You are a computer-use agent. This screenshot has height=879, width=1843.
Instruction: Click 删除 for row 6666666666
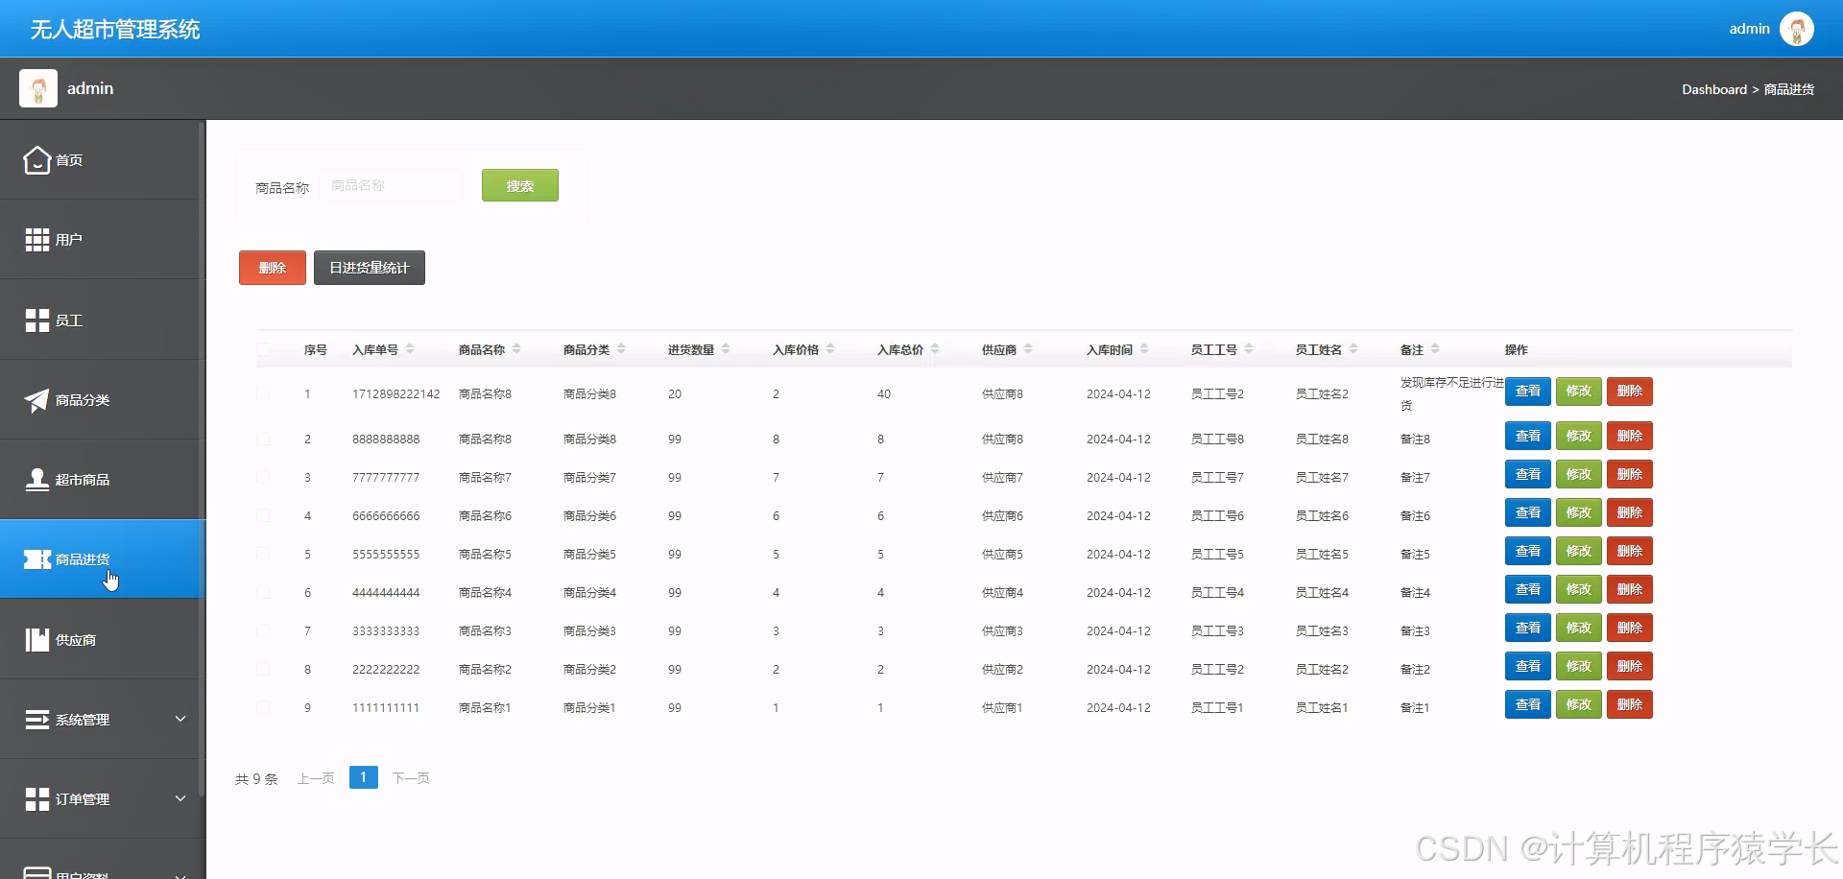pos(1630,512)
